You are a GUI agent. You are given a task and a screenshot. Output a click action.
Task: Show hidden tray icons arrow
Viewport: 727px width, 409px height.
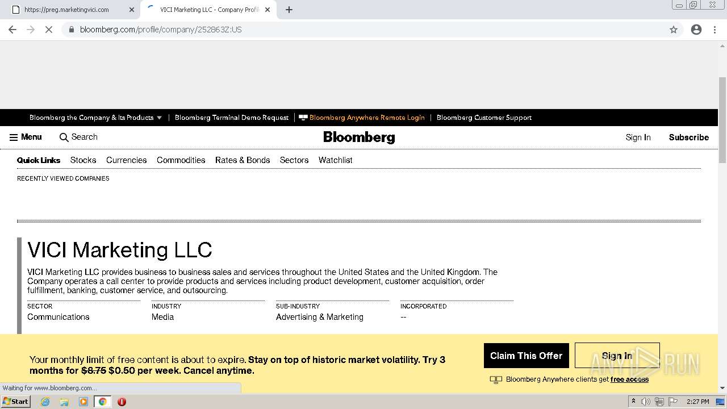point(633,402)
